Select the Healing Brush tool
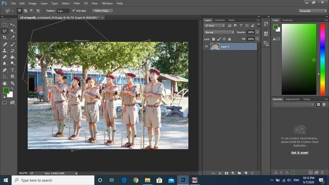329x185 pixels. click(5, 44)
